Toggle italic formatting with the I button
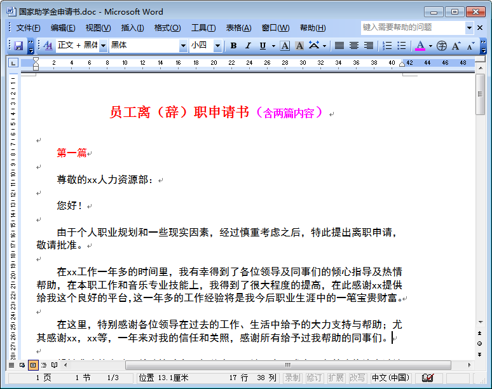Image resolution: width=492 pixels, height=389 pixels. (x=248, y=46)
